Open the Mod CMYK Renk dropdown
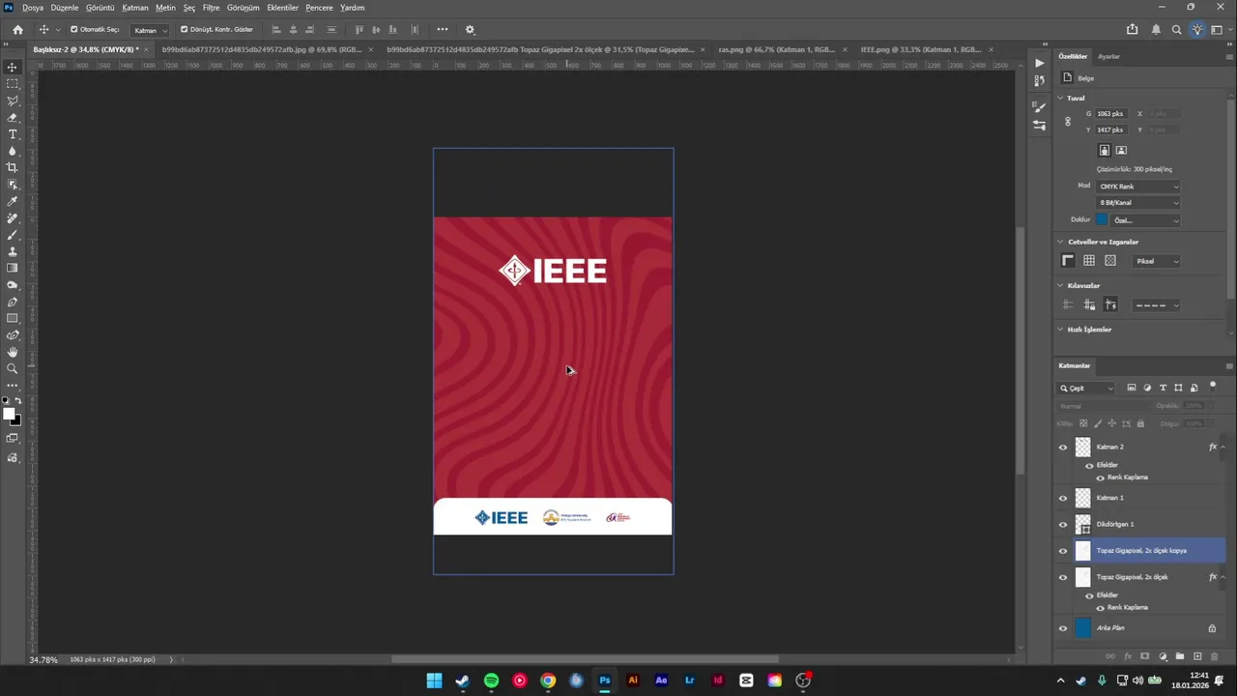1237x696 pixels. coord(1137,187)
